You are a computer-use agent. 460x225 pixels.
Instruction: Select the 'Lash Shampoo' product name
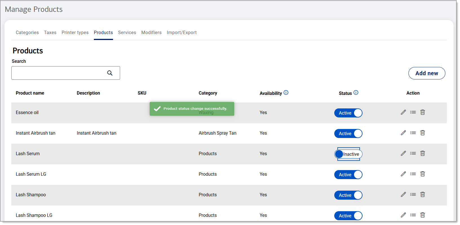31,195
